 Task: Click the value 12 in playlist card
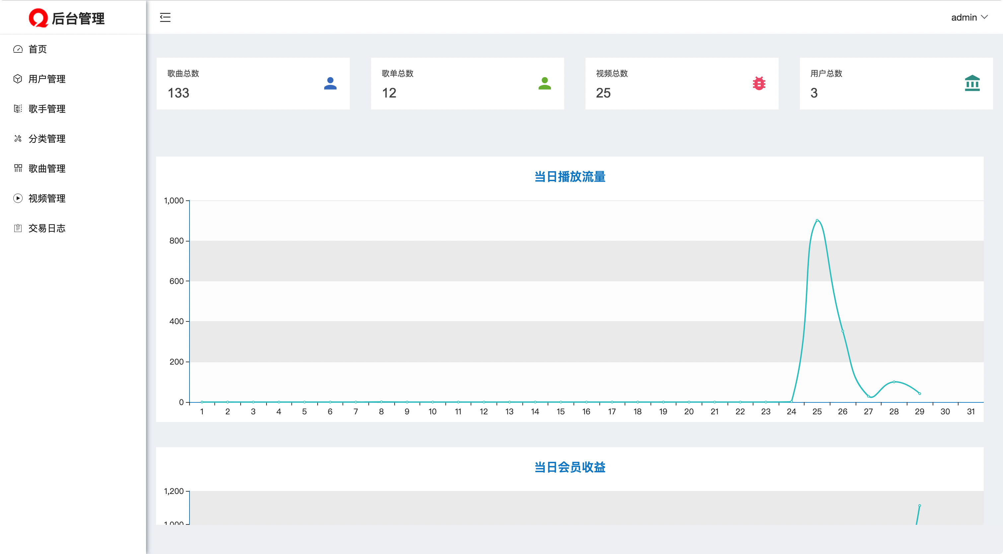[389, 93]
